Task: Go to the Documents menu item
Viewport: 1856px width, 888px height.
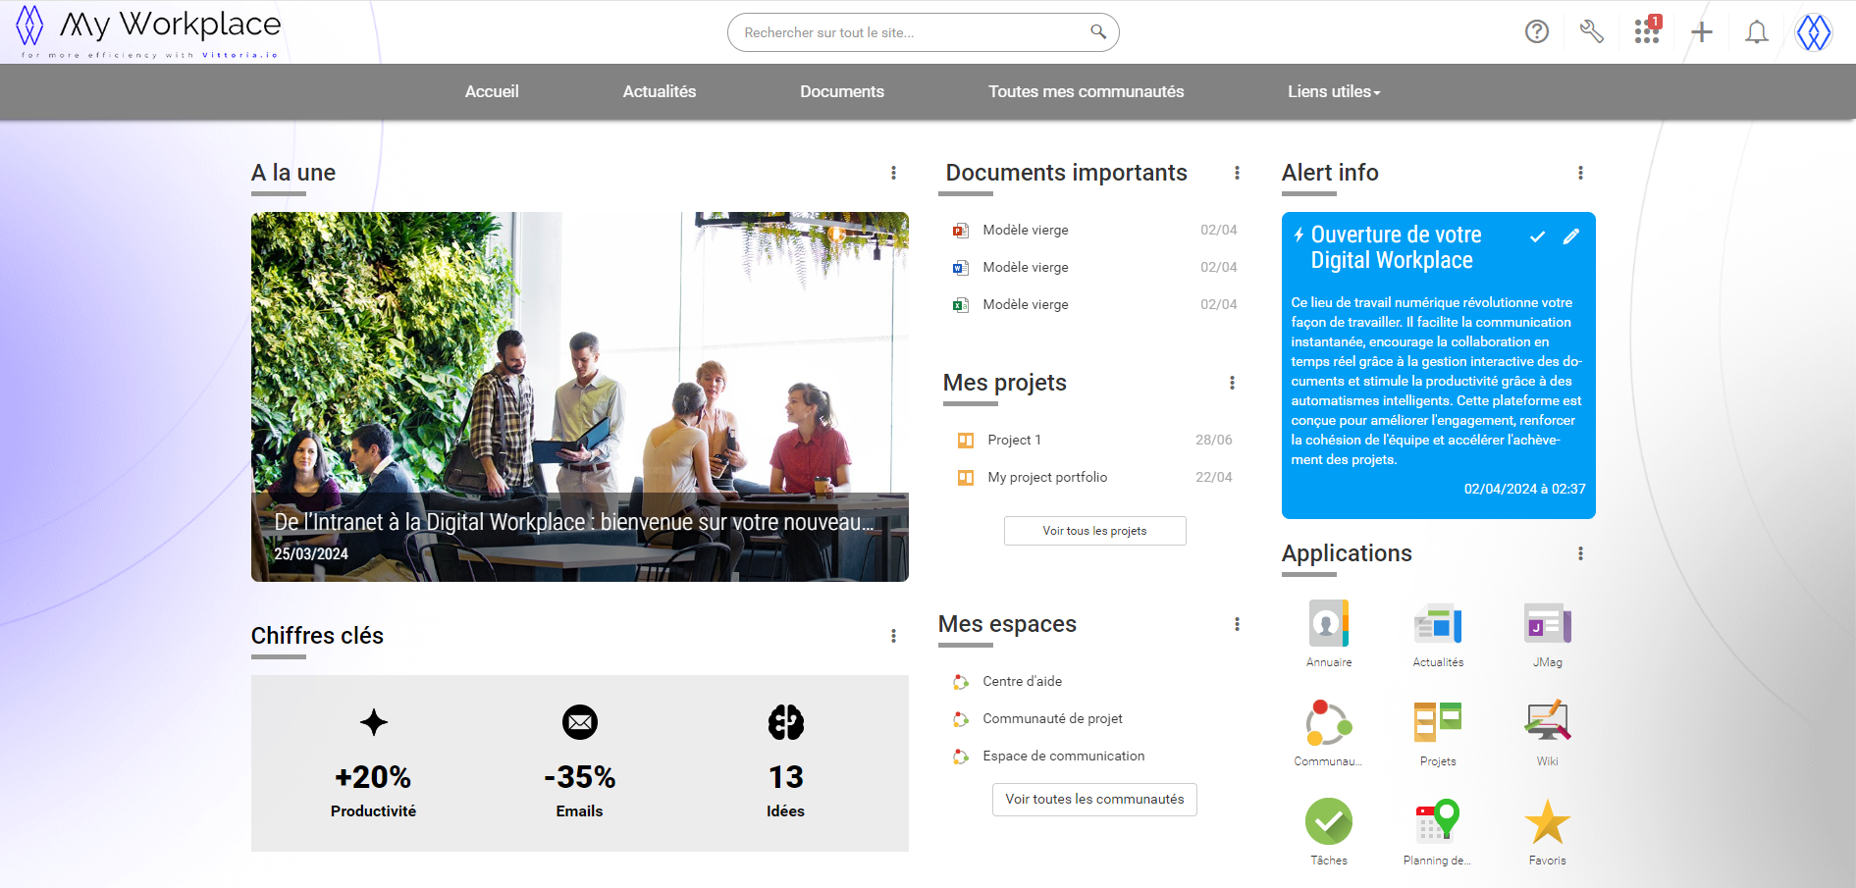Action: tap(842, 91)
